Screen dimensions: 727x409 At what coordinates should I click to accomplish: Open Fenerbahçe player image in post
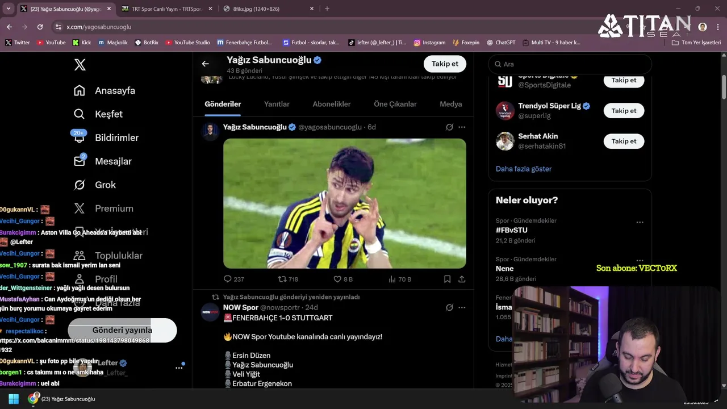[345, 203]
